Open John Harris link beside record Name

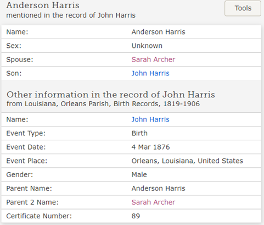point(150,119)
